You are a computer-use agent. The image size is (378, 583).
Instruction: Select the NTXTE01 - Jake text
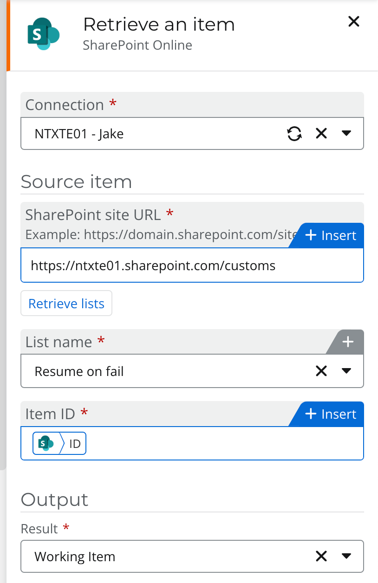79,134
